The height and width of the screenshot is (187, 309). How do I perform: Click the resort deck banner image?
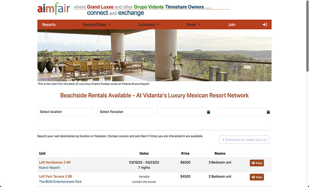(x=154, y=55)
